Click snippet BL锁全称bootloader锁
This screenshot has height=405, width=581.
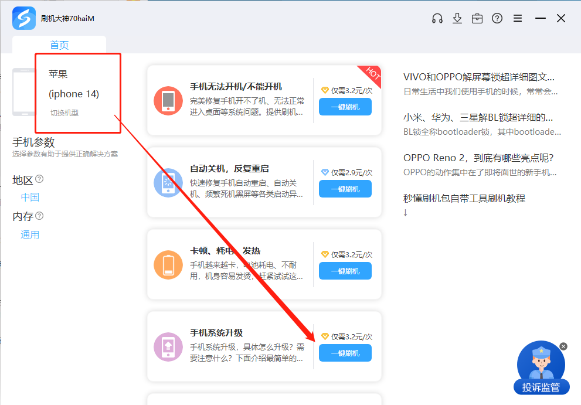click(x=482, y=132)
